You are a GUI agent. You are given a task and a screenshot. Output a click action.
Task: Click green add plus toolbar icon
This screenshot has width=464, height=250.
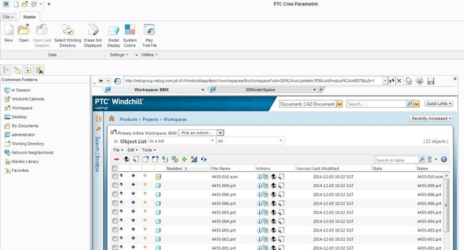tap(184, 159)
